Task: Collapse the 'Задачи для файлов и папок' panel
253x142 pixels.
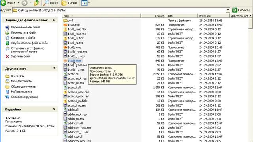Action: coord(54,20)
